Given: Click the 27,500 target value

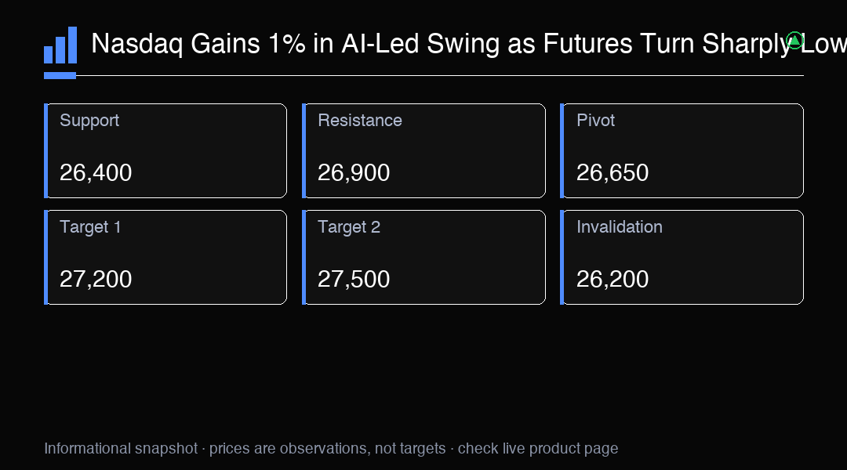Looking at the screenshot, I should (354, 279).
